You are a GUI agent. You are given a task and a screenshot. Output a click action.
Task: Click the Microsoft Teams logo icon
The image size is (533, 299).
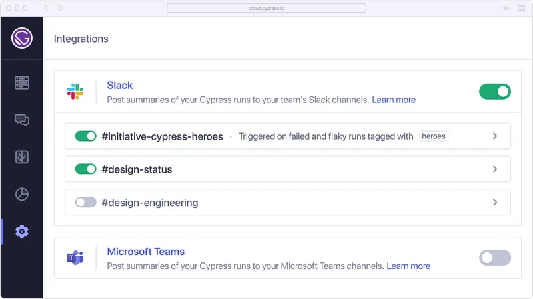click(75, 258)
